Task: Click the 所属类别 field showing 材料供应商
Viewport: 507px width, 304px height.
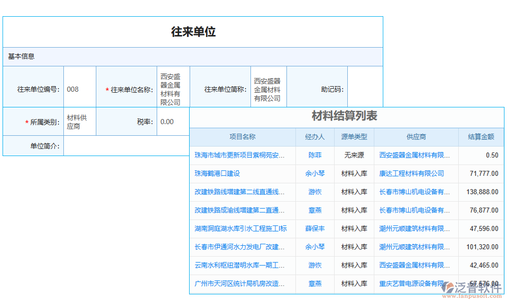Action: click(x=80, y=122)
